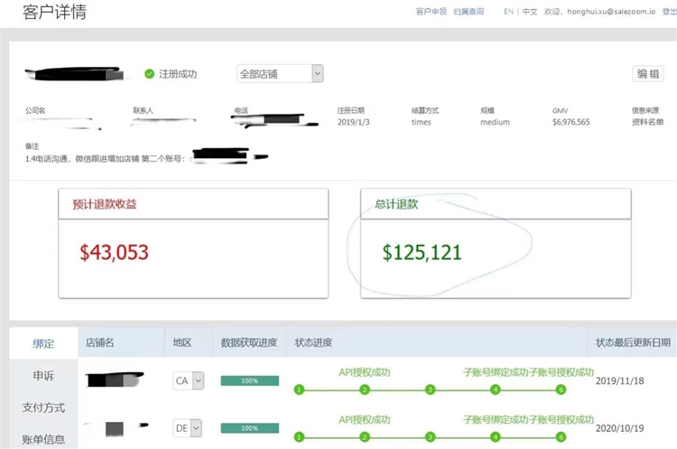The image size is (677, 449).
Task: Click step 4 circle in DE row
Action: pos(496,437)
